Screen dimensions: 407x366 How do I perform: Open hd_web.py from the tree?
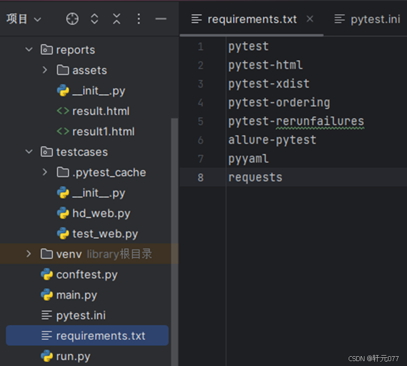coord(101,213)
